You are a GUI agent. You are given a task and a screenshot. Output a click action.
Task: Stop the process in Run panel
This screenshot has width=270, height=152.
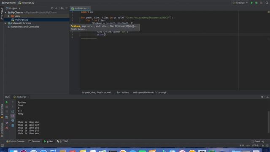click(x=7, y=107)
